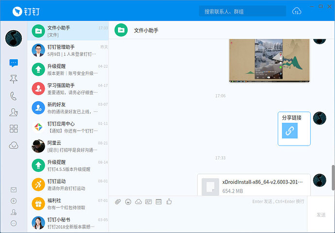335x233 pixels.
Task: Click the attach file paperclip icon
Action: [118, 201]
